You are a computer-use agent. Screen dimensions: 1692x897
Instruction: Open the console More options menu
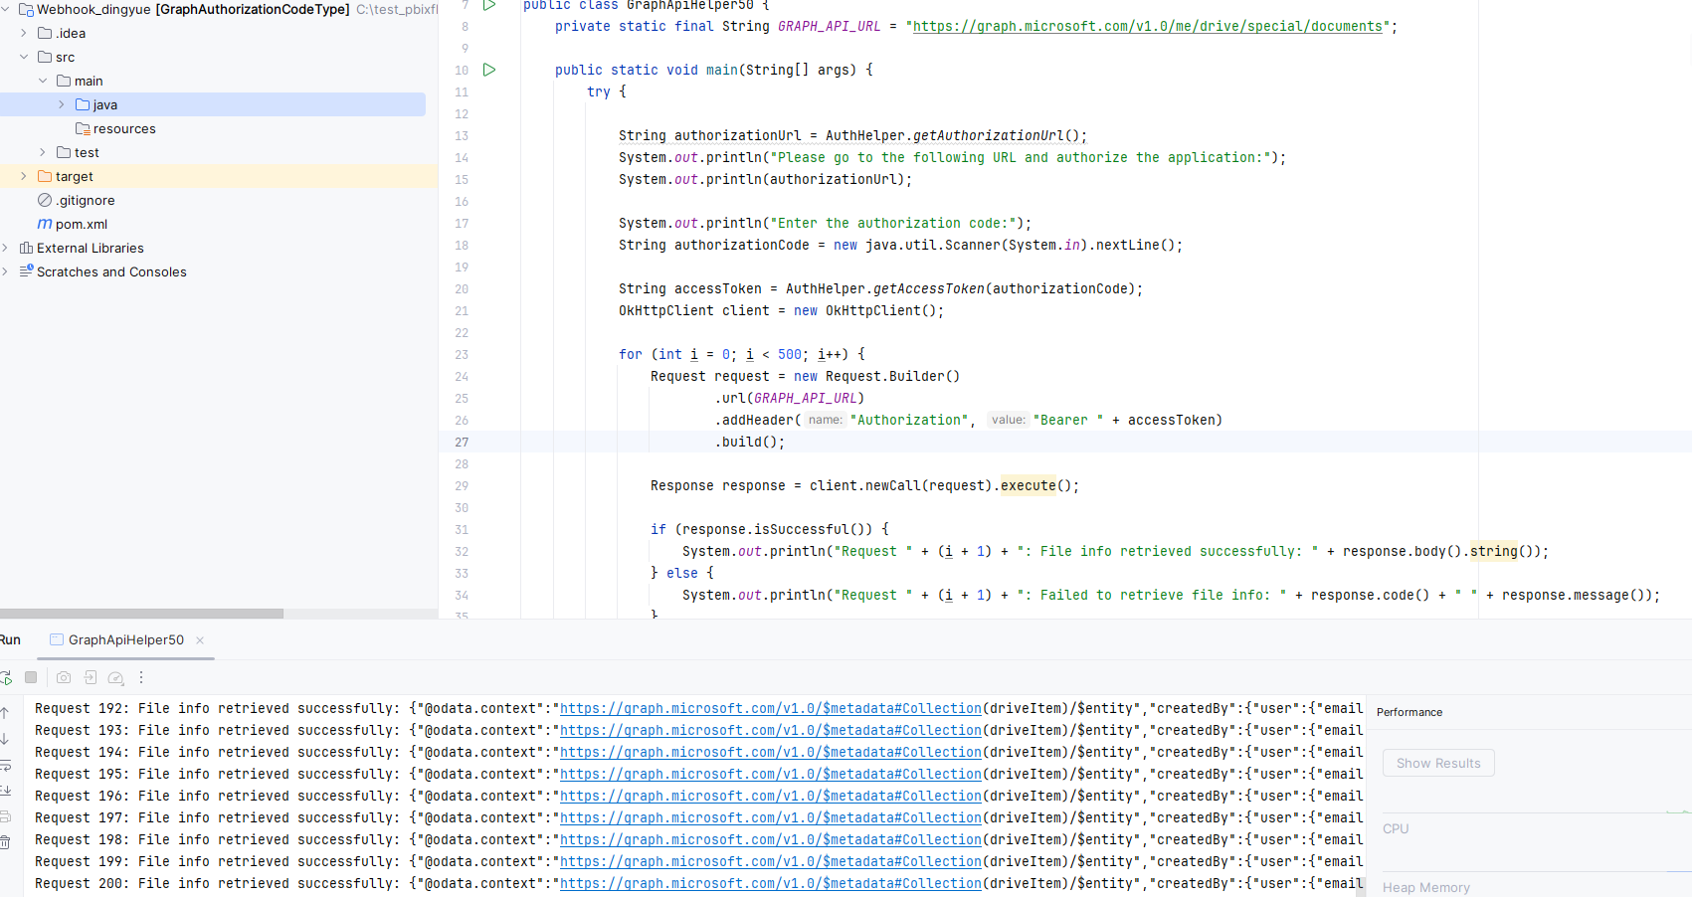[140, 677]
